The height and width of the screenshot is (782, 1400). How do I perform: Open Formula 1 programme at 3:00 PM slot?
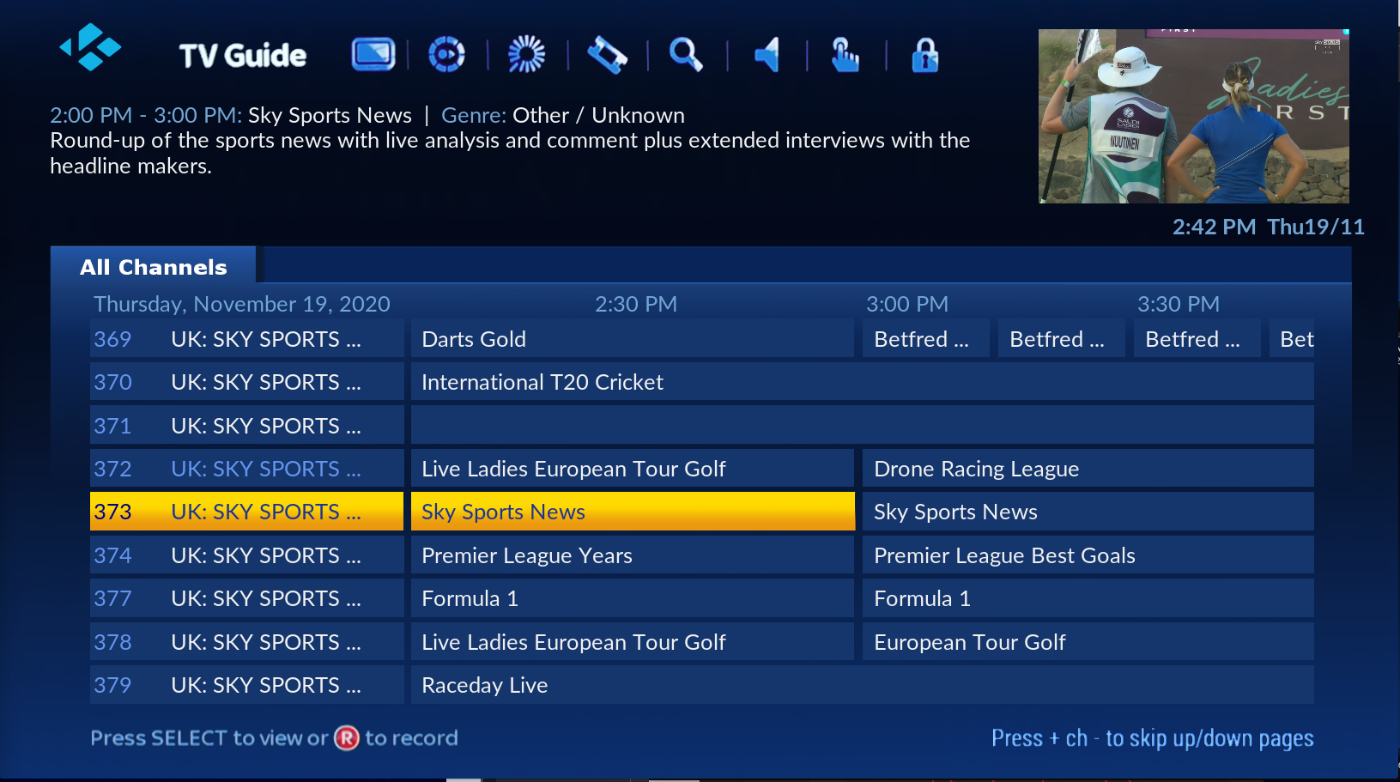tap(1088, 598)
